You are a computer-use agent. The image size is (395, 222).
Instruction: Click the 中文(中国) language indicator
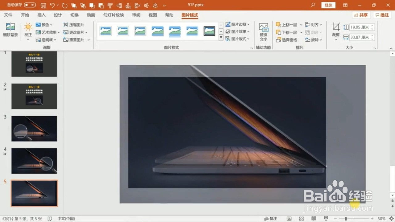66,219
